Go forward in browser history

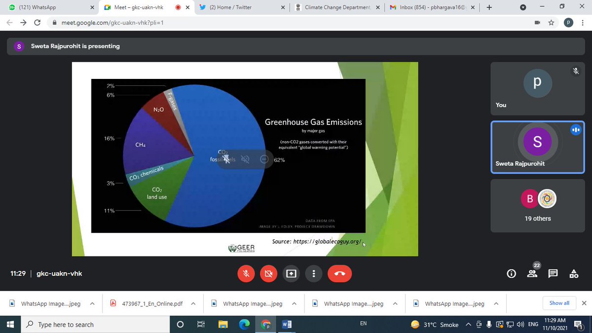(x=23, y=23)
